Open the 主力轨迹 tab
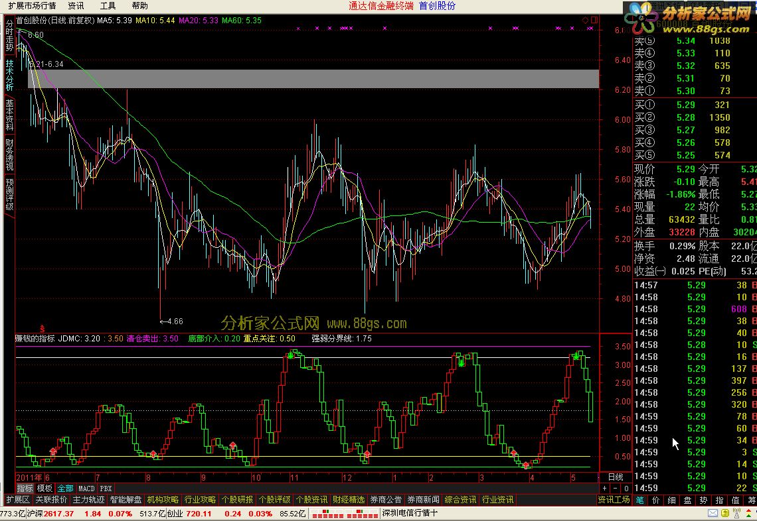The height and width of the screenshot is (521, 757). pos(88,500)
